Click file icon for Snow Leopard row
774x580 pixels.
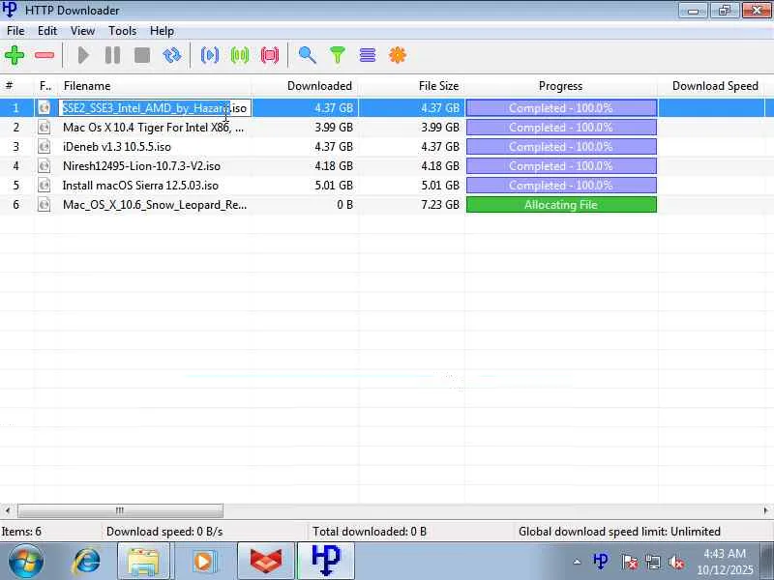pos(44,205)
